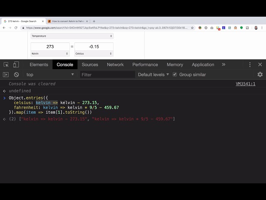Image resolution: width=266 pixels, height=200 pixels.
Task: Switch to the Memory tab
Action: pyautogui.click(x=175, y=65)
